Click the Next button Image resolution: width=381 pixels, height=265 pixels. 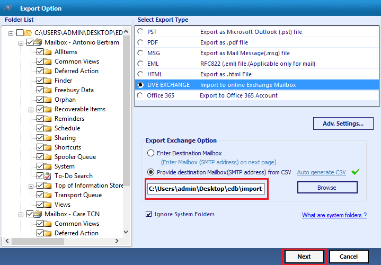[304, 257]
